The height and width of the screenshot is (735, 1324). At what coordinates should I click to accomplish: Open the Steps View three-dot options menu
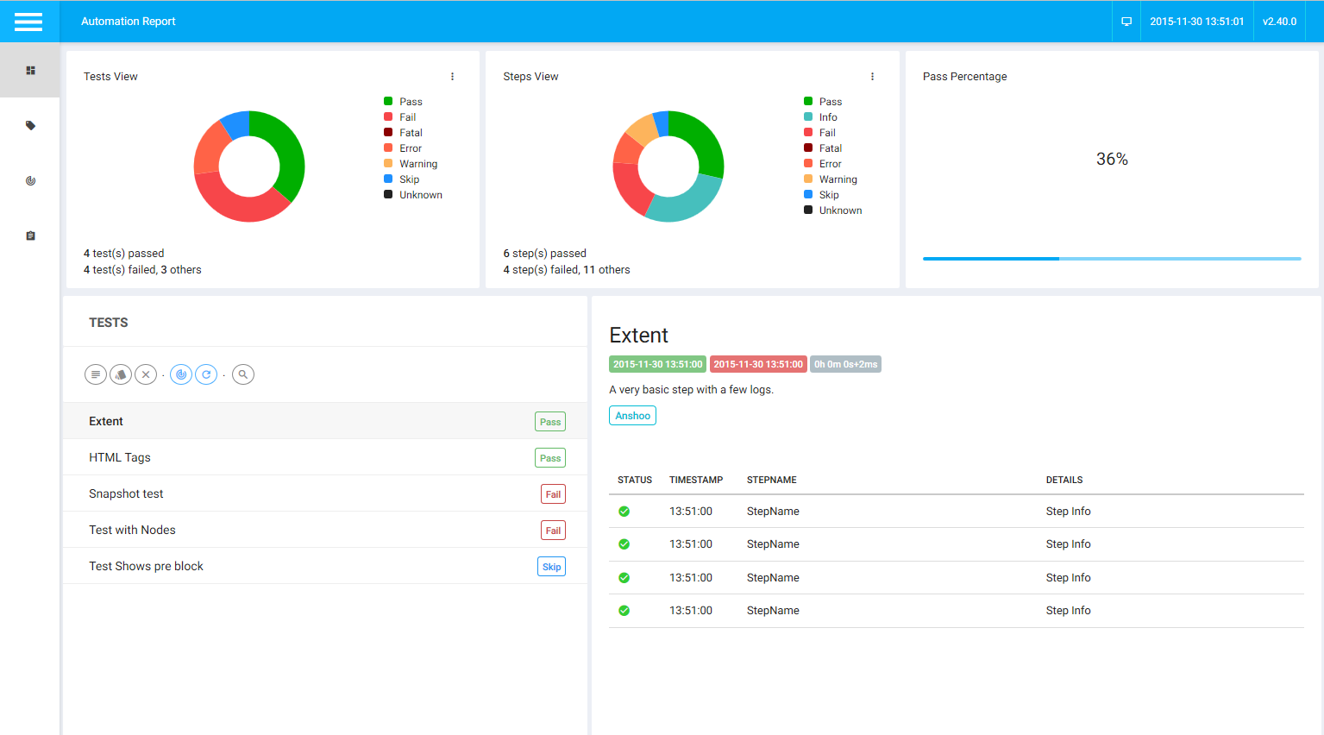872,77
